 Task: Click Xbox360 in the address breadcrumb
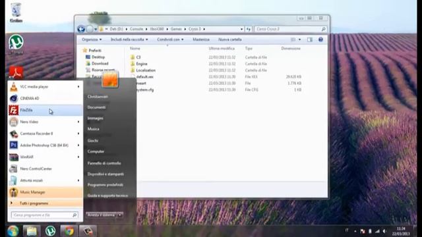pos(157,29)
